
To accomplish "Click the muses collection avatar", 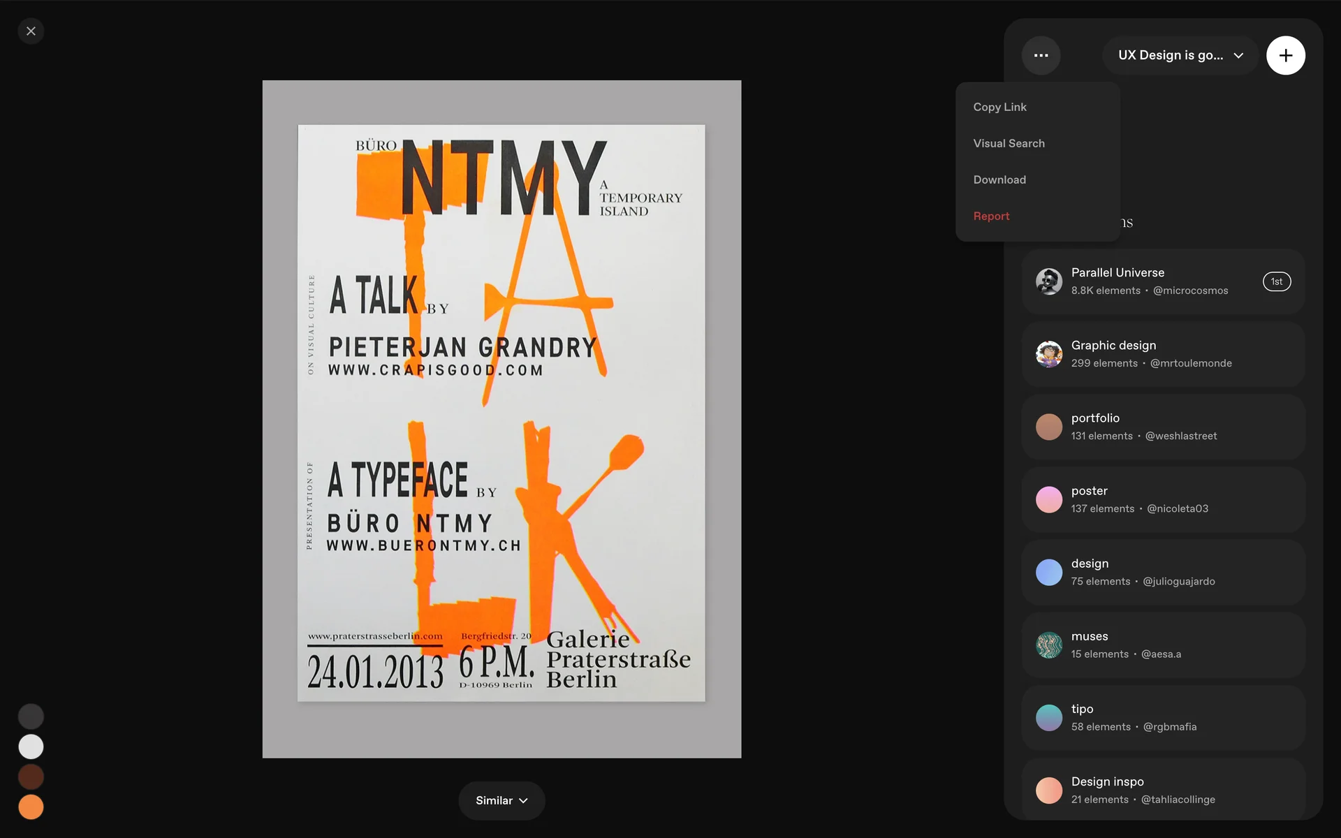I will 1048,645.
